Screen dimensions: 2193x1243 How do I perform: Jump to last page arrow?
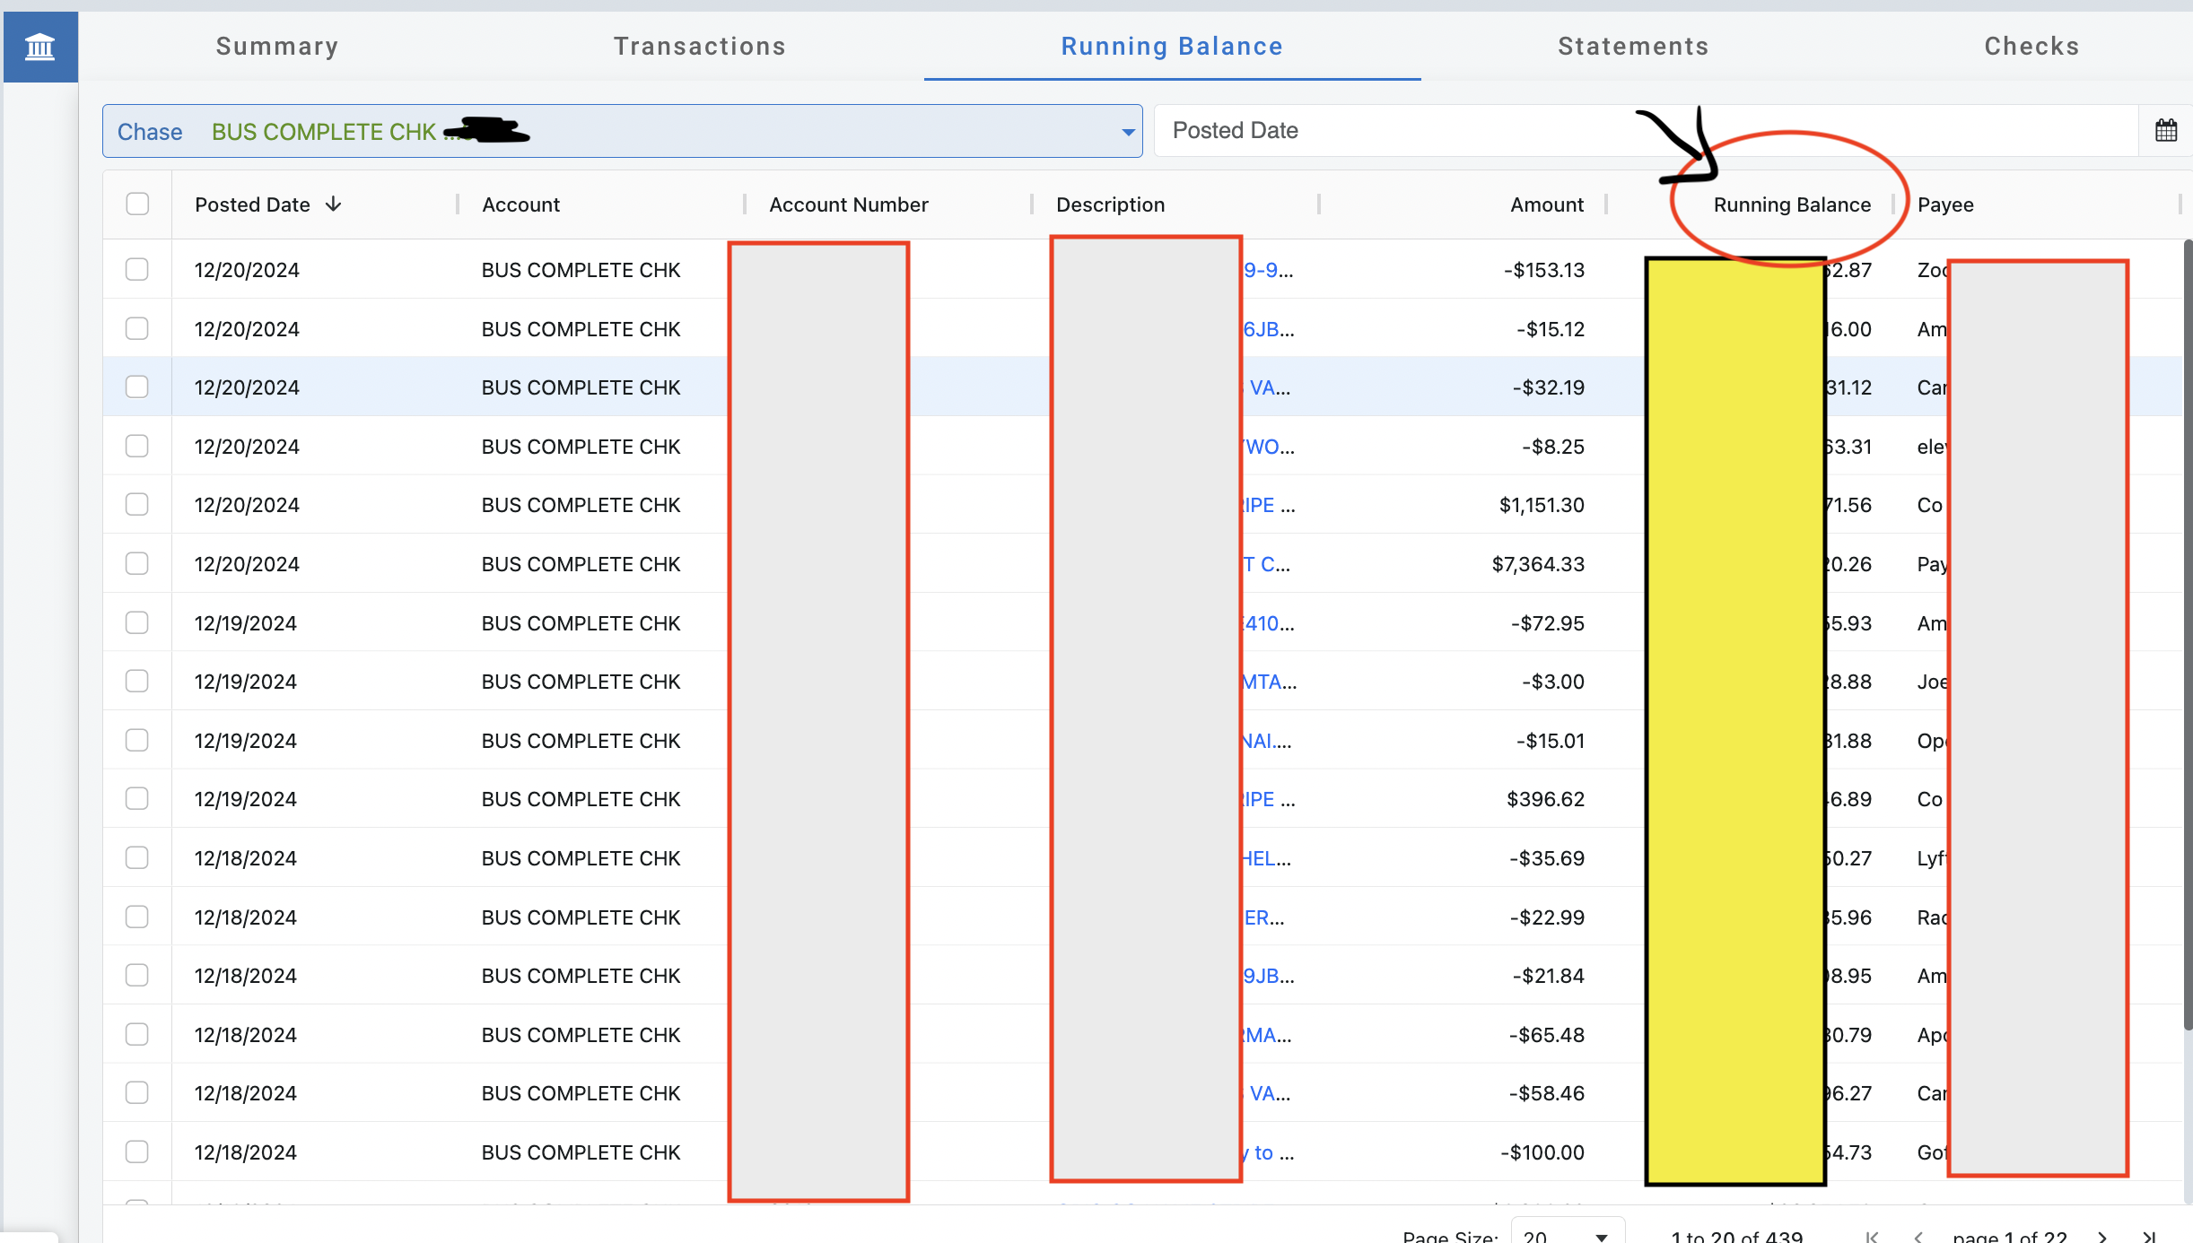(x=2149, y=1237)
